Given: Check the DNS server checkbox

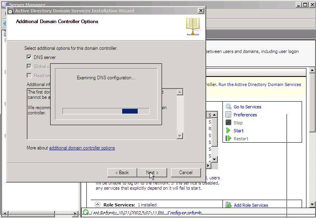Looking at the screenshot, I should pos(29,57).
